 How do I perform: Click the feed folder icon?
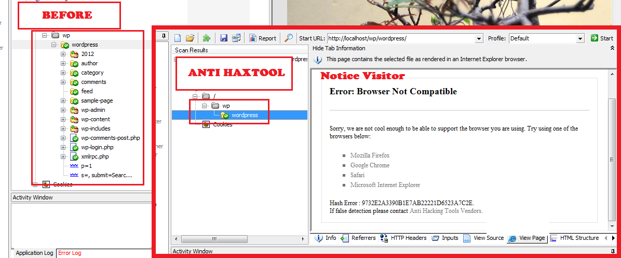(74, 91)
